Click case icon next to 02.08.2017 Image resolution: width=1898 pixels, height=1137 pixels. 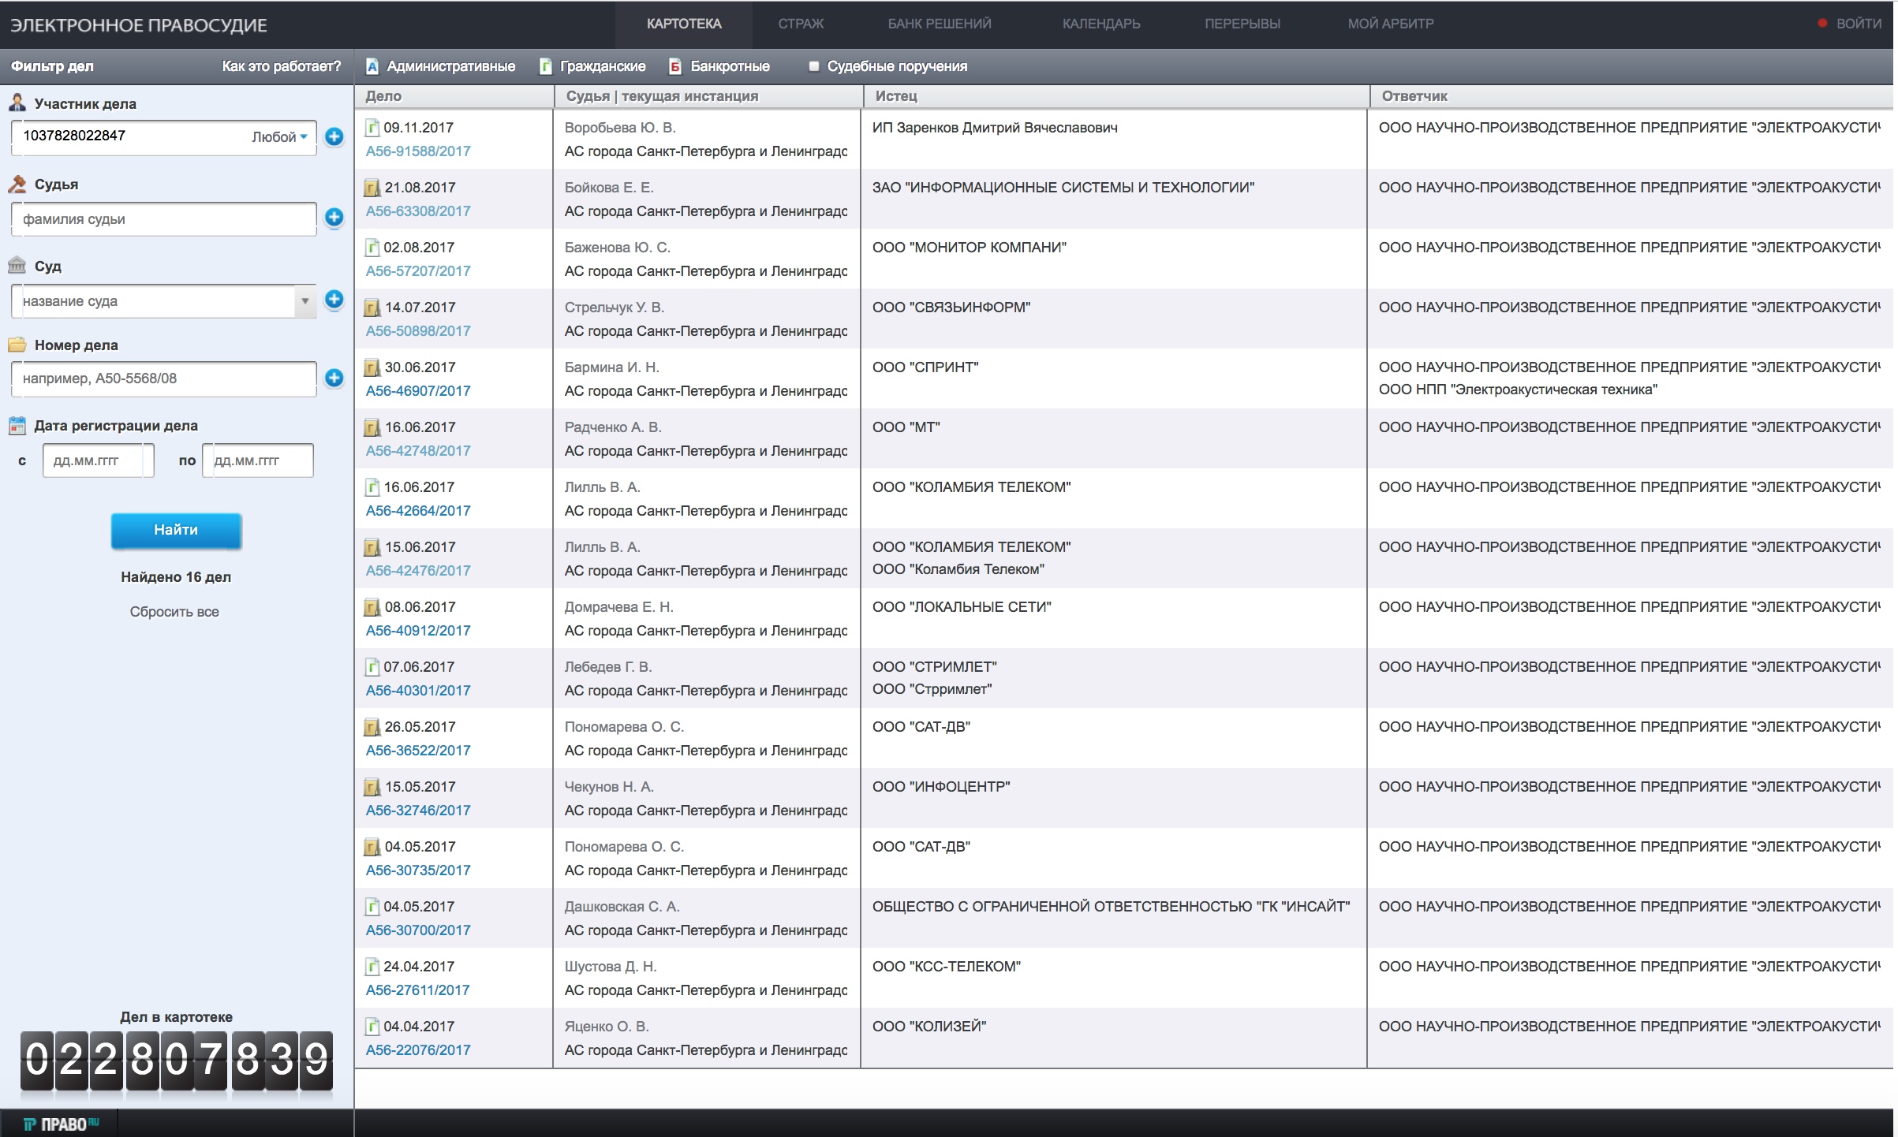(x=372, y=248)
